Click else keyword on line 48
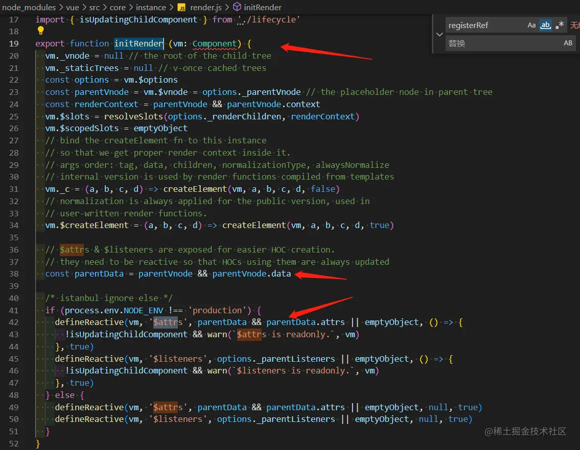This screenshot has width=580, height=450. click(x=65, y=395)
